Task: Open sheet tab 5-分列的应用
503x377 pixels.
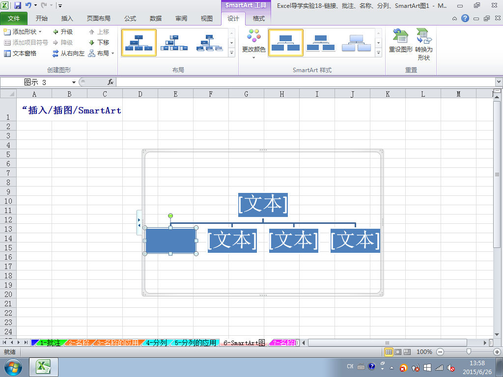Action: [x=195, y=343]
